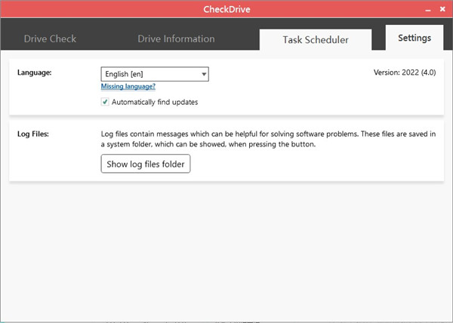Minimize the CheckDrive window
This screenshot has height=323, width=453.
point(428,10)
